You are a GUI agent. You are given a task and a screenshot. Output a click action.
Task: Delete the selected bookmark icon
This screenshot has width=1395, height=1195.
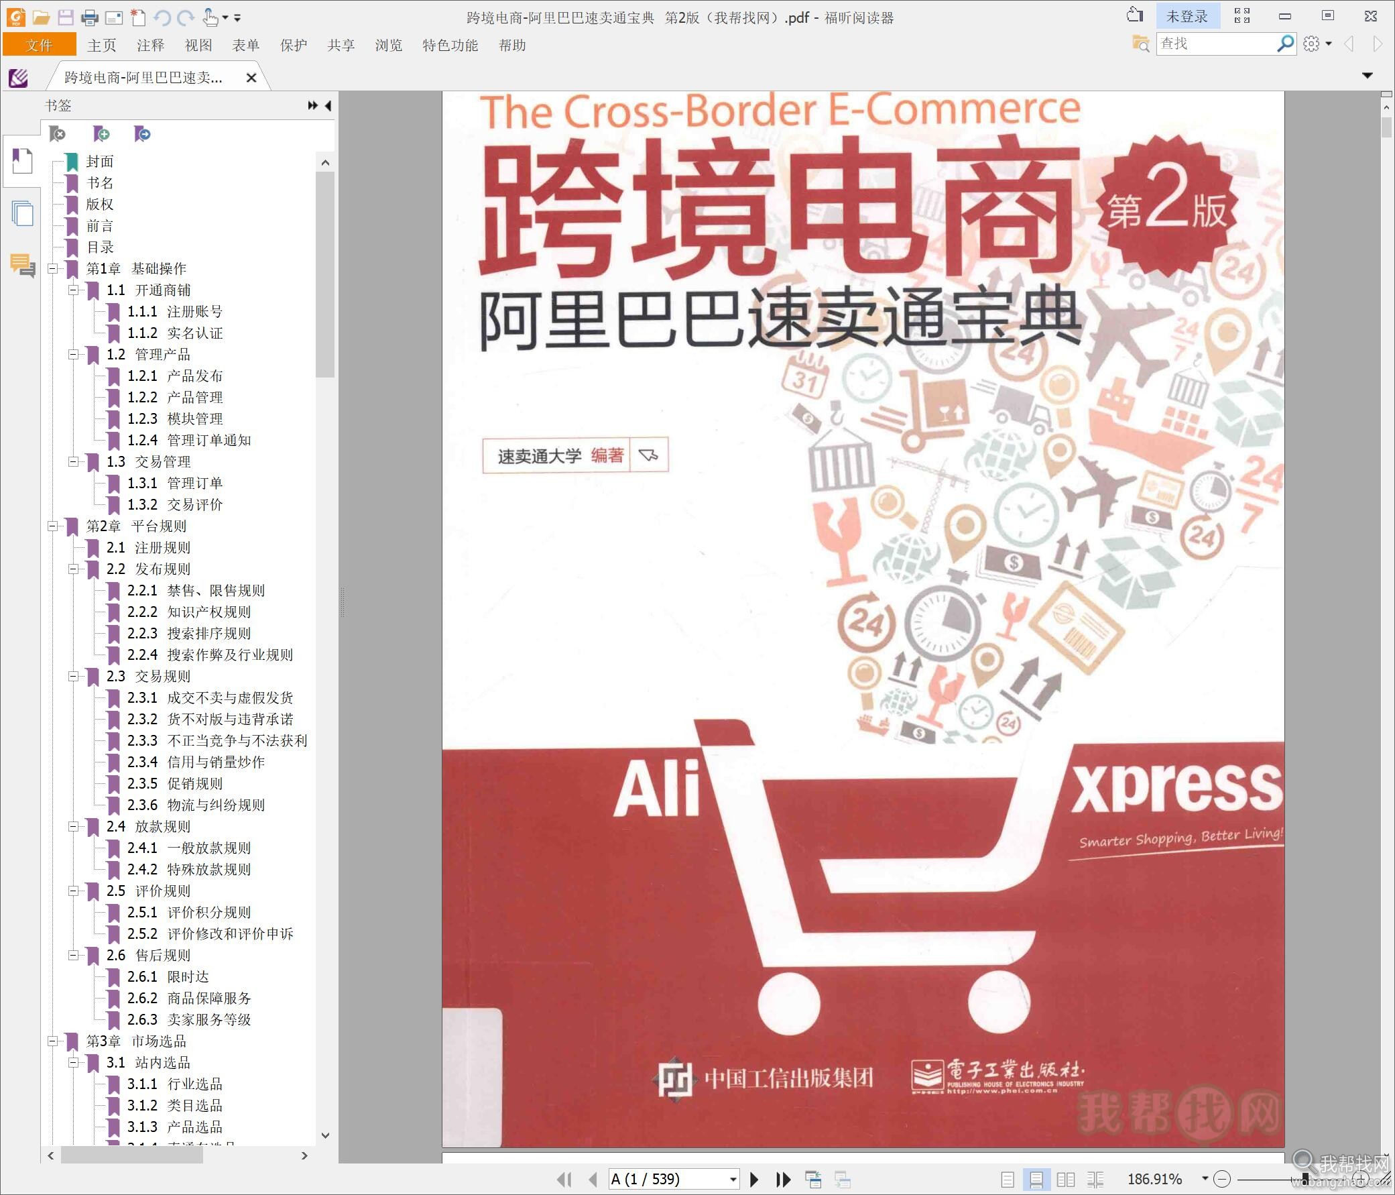[x=58, y=134]
